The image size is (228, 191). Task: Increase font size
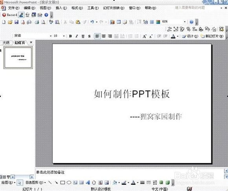coord(144,36)
